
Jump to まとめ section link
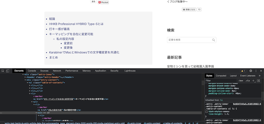(x=53, y=57)
